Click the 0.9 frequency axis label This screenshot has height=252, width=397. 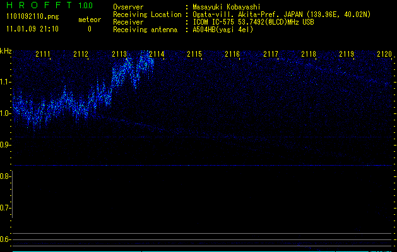5,145
